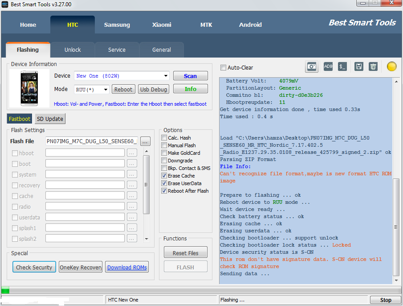Click the Best Smart Tools logo text
403x306 pixels.
coord(362,23)
